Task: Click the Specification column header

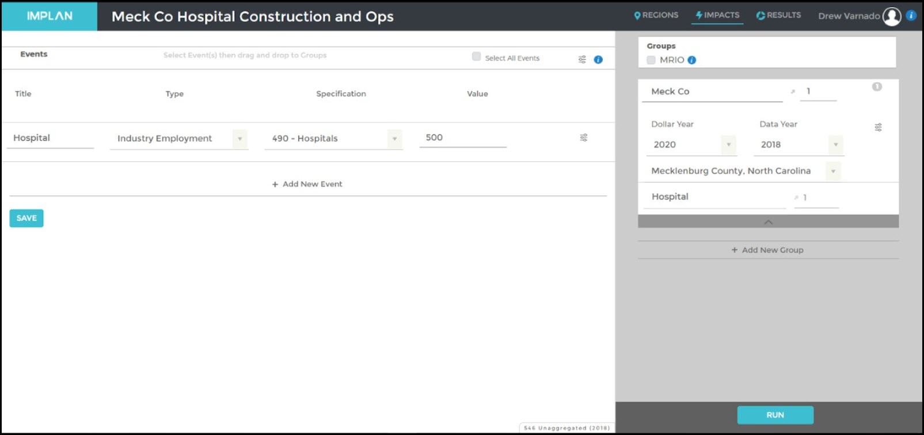Action: click(x=341, y=94)
